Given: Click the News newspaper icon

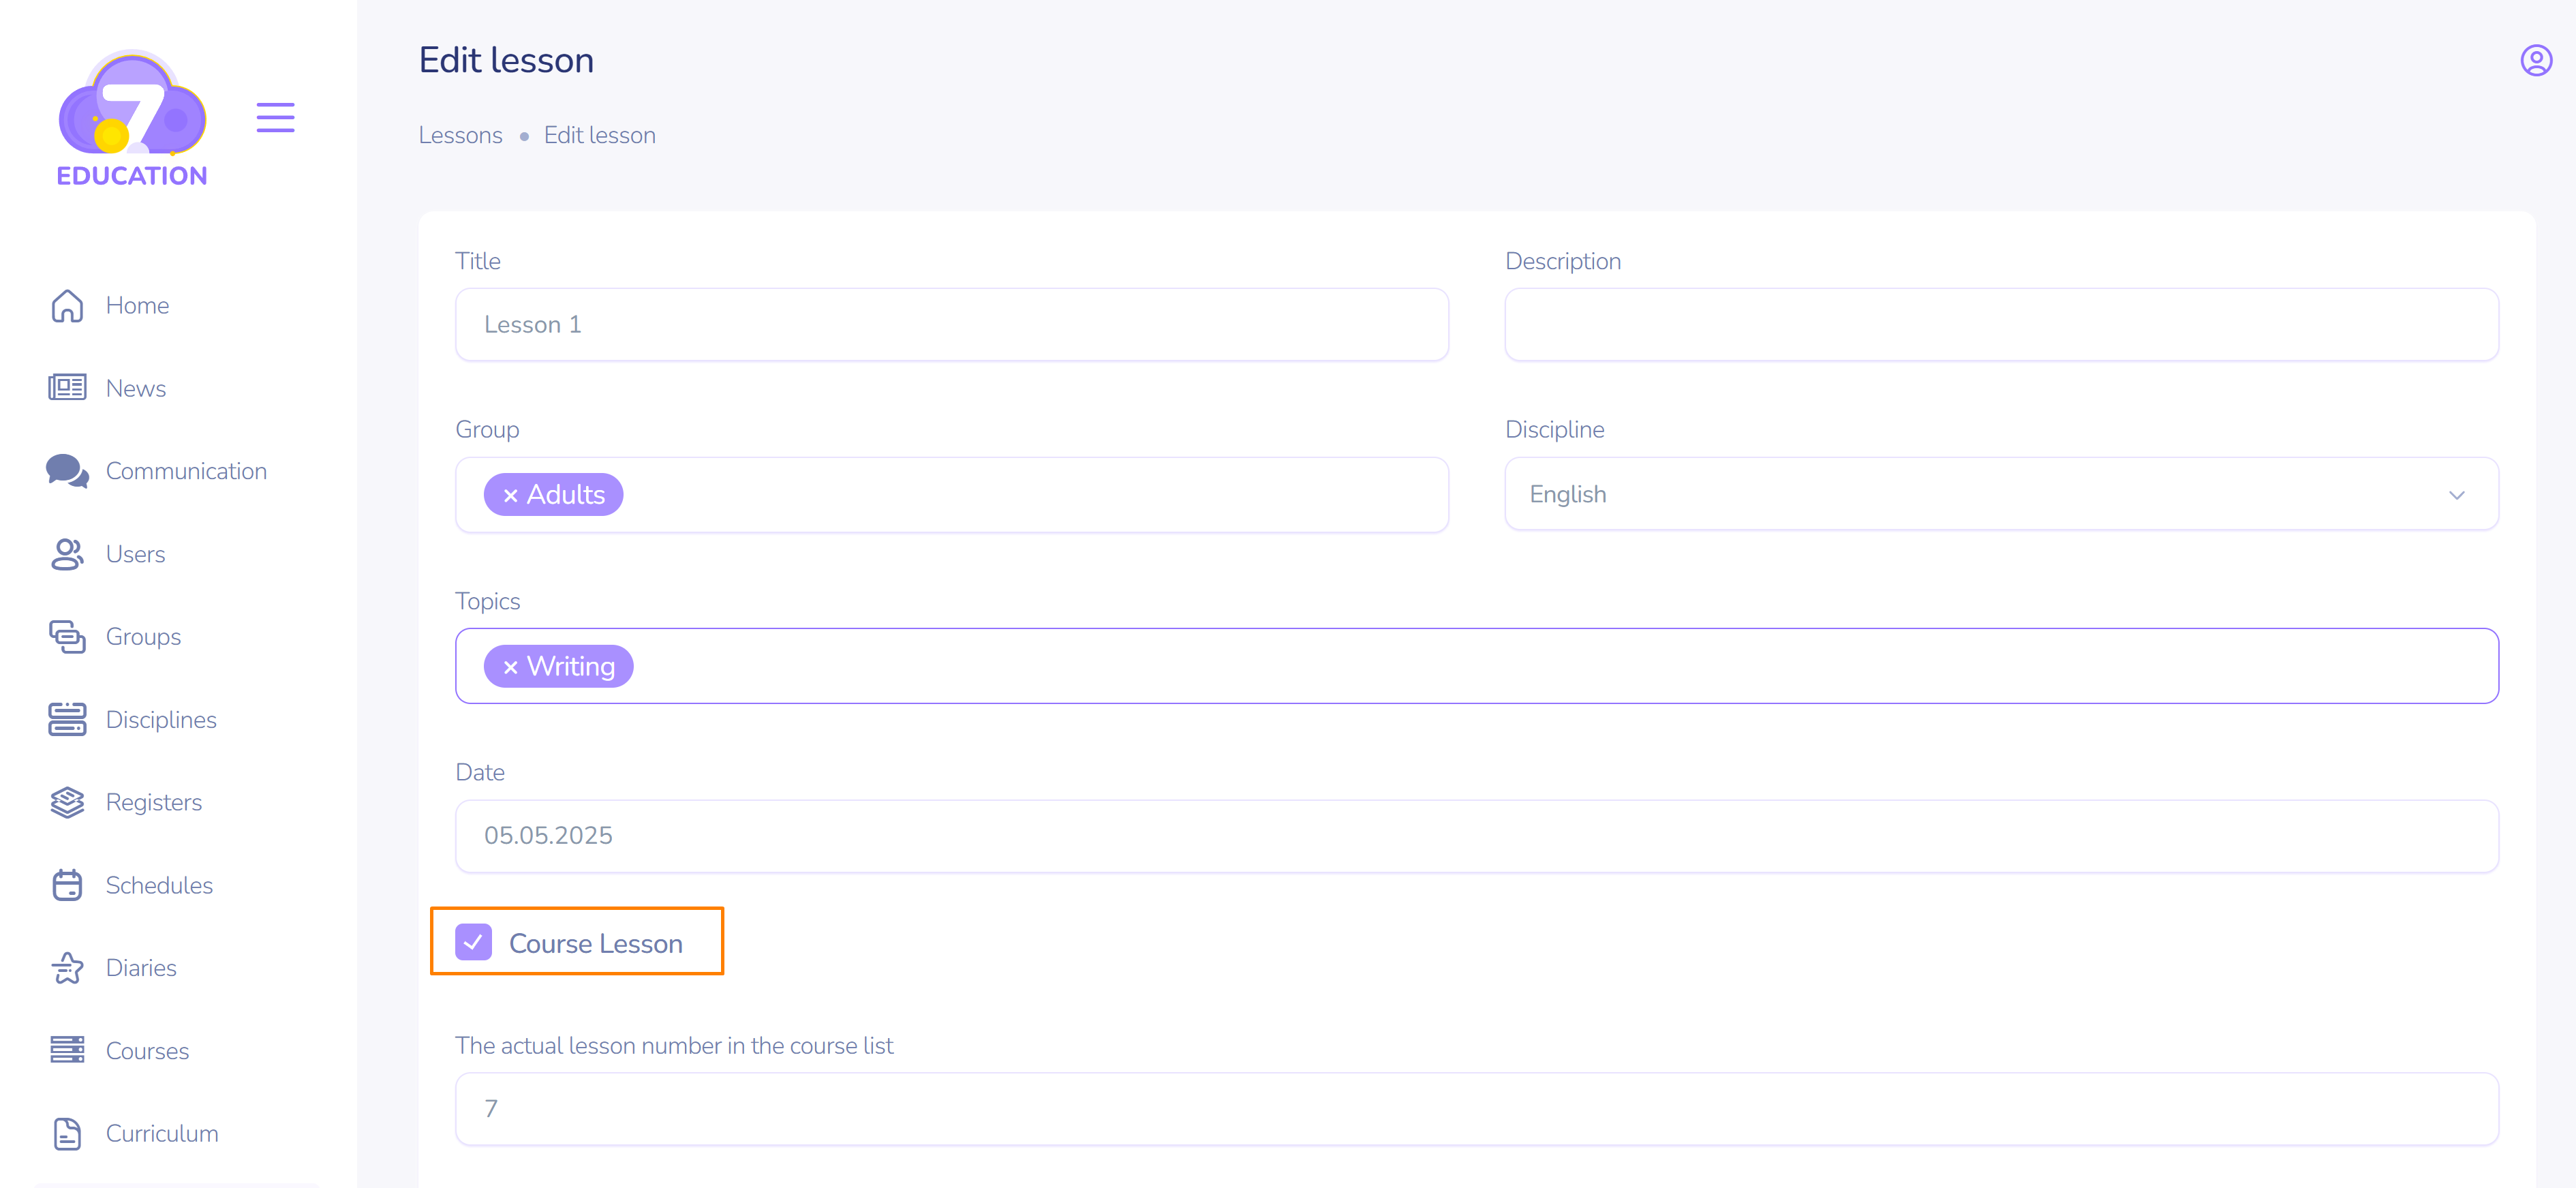Looking at the screenshot, I should pyautogui.click(x=67, y=388).
